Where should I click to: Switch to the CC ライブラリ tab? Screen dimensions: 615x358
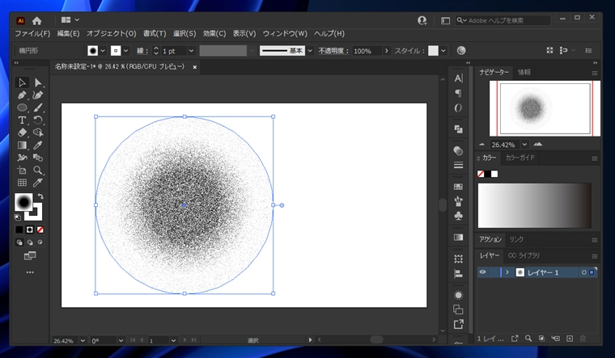(x=524, y=255)
